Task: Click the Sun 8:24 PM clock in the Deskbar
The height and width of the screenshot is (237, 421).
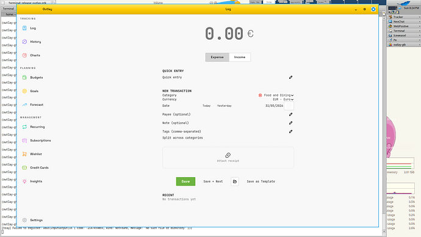Action: [x=411, y=8]
